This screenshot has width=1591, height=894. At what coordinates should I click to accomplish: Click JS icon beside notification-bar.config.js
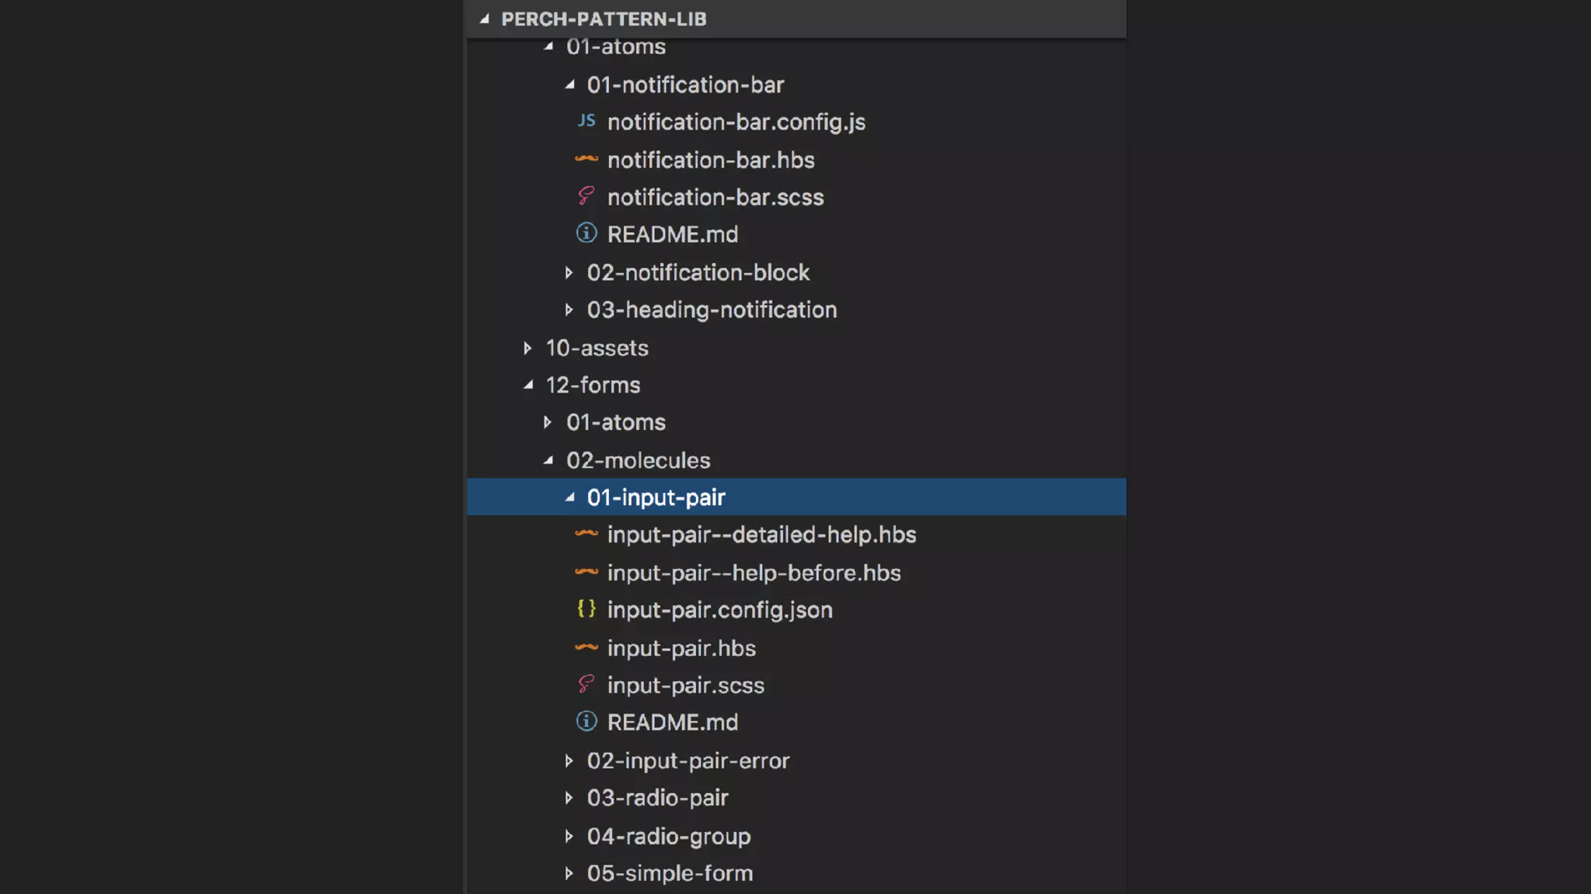(586, 121)
